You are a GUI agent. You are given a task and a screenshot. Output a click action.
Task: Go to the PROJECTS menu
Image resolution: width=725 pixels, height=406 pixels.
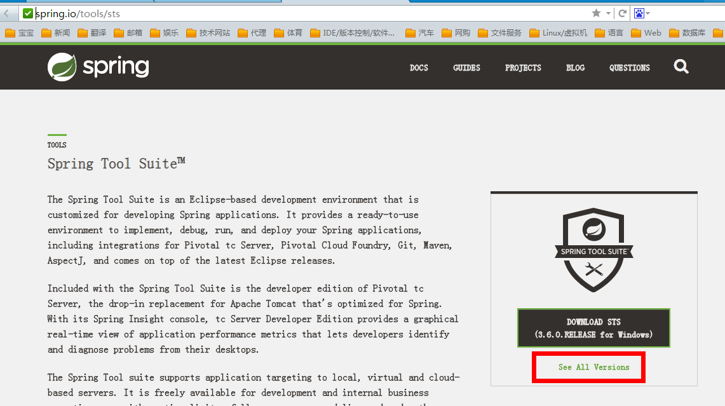coord(523,67)
